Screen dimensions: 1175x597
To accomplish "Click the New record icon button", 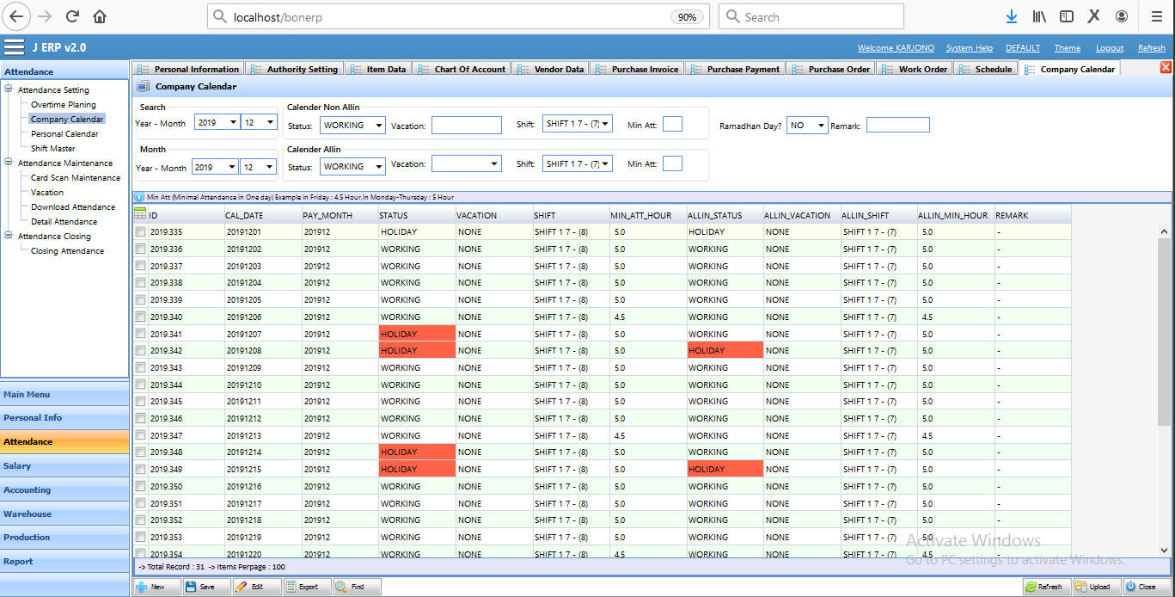I will tap(142, 587).
